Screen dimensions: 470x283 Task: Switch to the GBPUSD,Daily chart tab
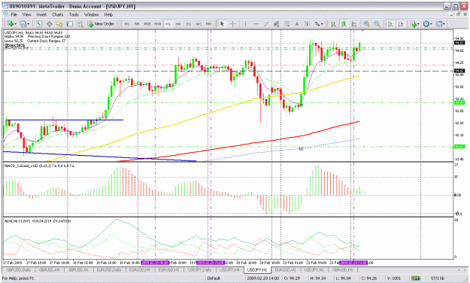point(19,270)
